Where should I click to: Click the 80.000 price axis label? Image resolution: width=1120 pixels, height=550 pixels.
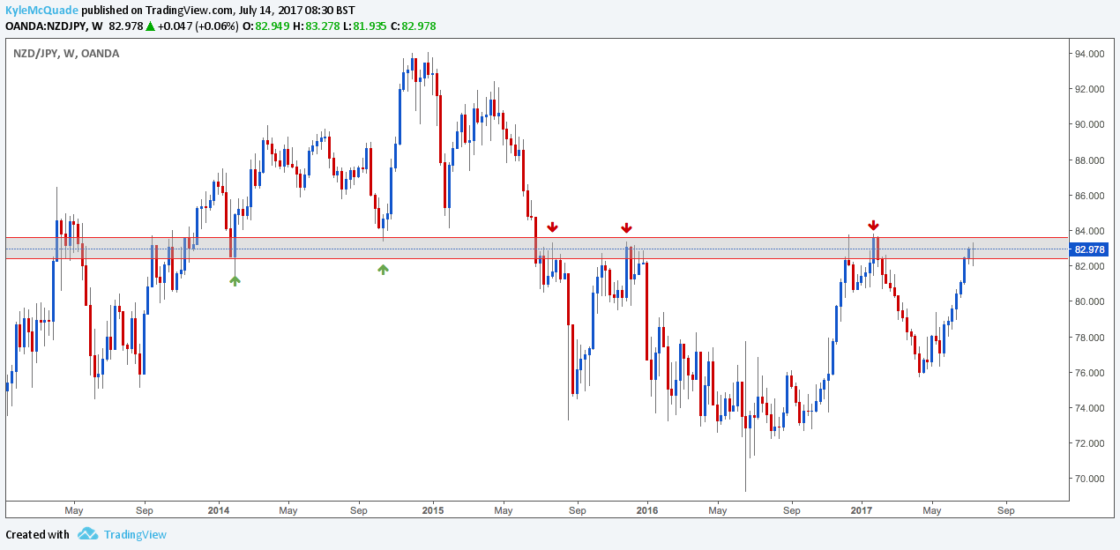[1090, 301]
